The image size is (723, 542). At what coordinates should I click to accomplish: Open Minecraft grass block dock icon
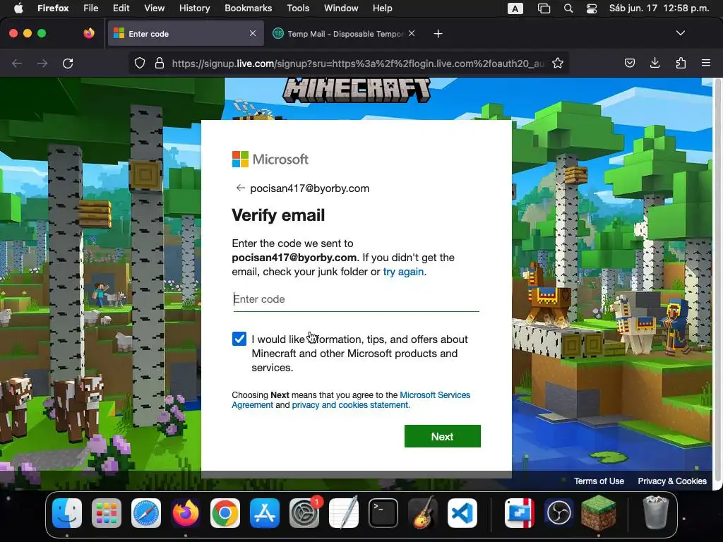599,512
